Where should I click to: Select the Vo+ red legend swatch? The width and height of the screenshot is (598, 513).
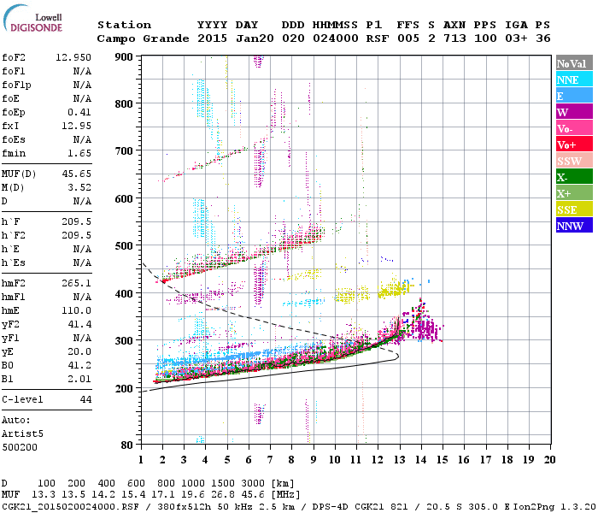574,144
